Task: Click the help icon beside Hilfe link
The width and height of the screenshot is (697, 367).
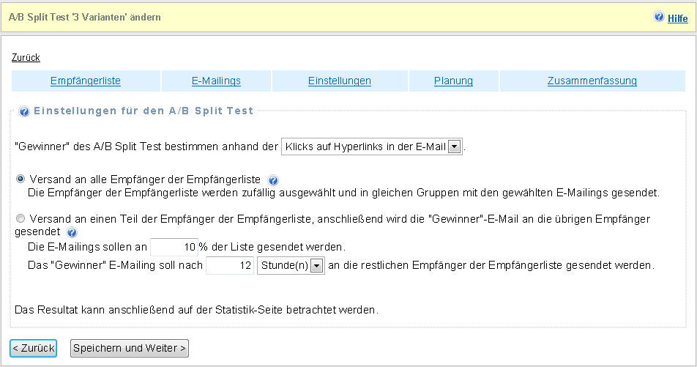Action: coord(659,17)
